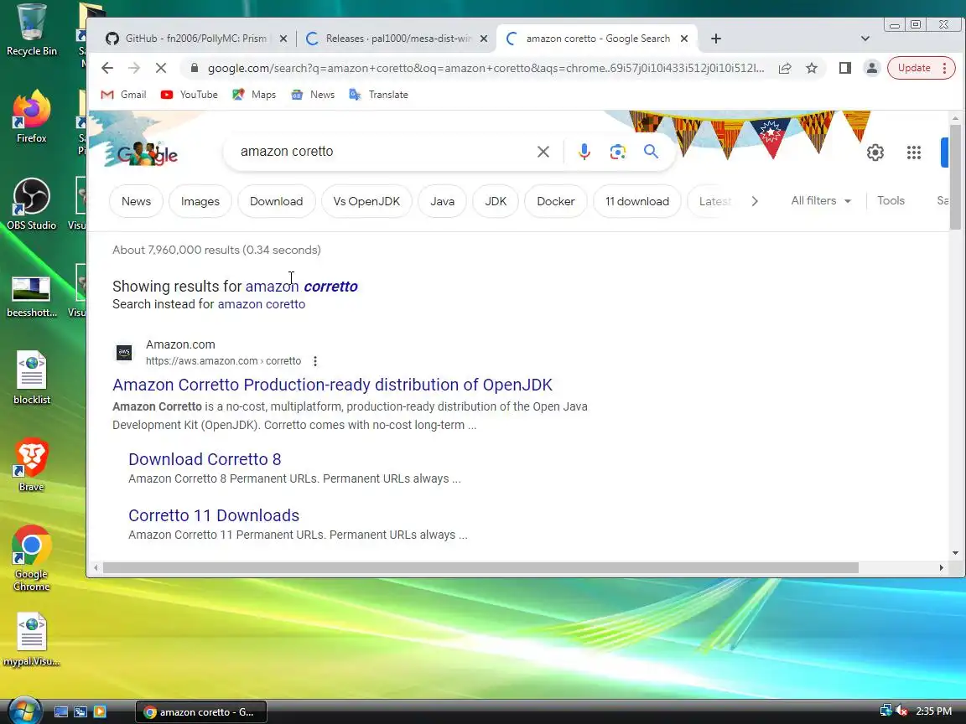Launch Google Chrome desktop shortcut
The image size is (966, 724).
31,558
